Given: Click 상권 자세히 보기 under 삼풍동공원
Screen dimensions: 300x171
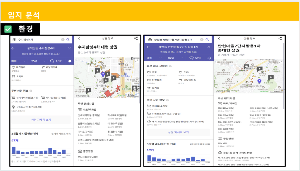Looking at the screenshot, I should pyautogui.click(x=41, y=120).
